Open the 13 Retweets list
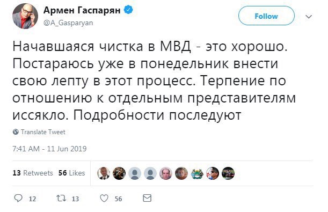The image size is (328, 212). [33, 173]
